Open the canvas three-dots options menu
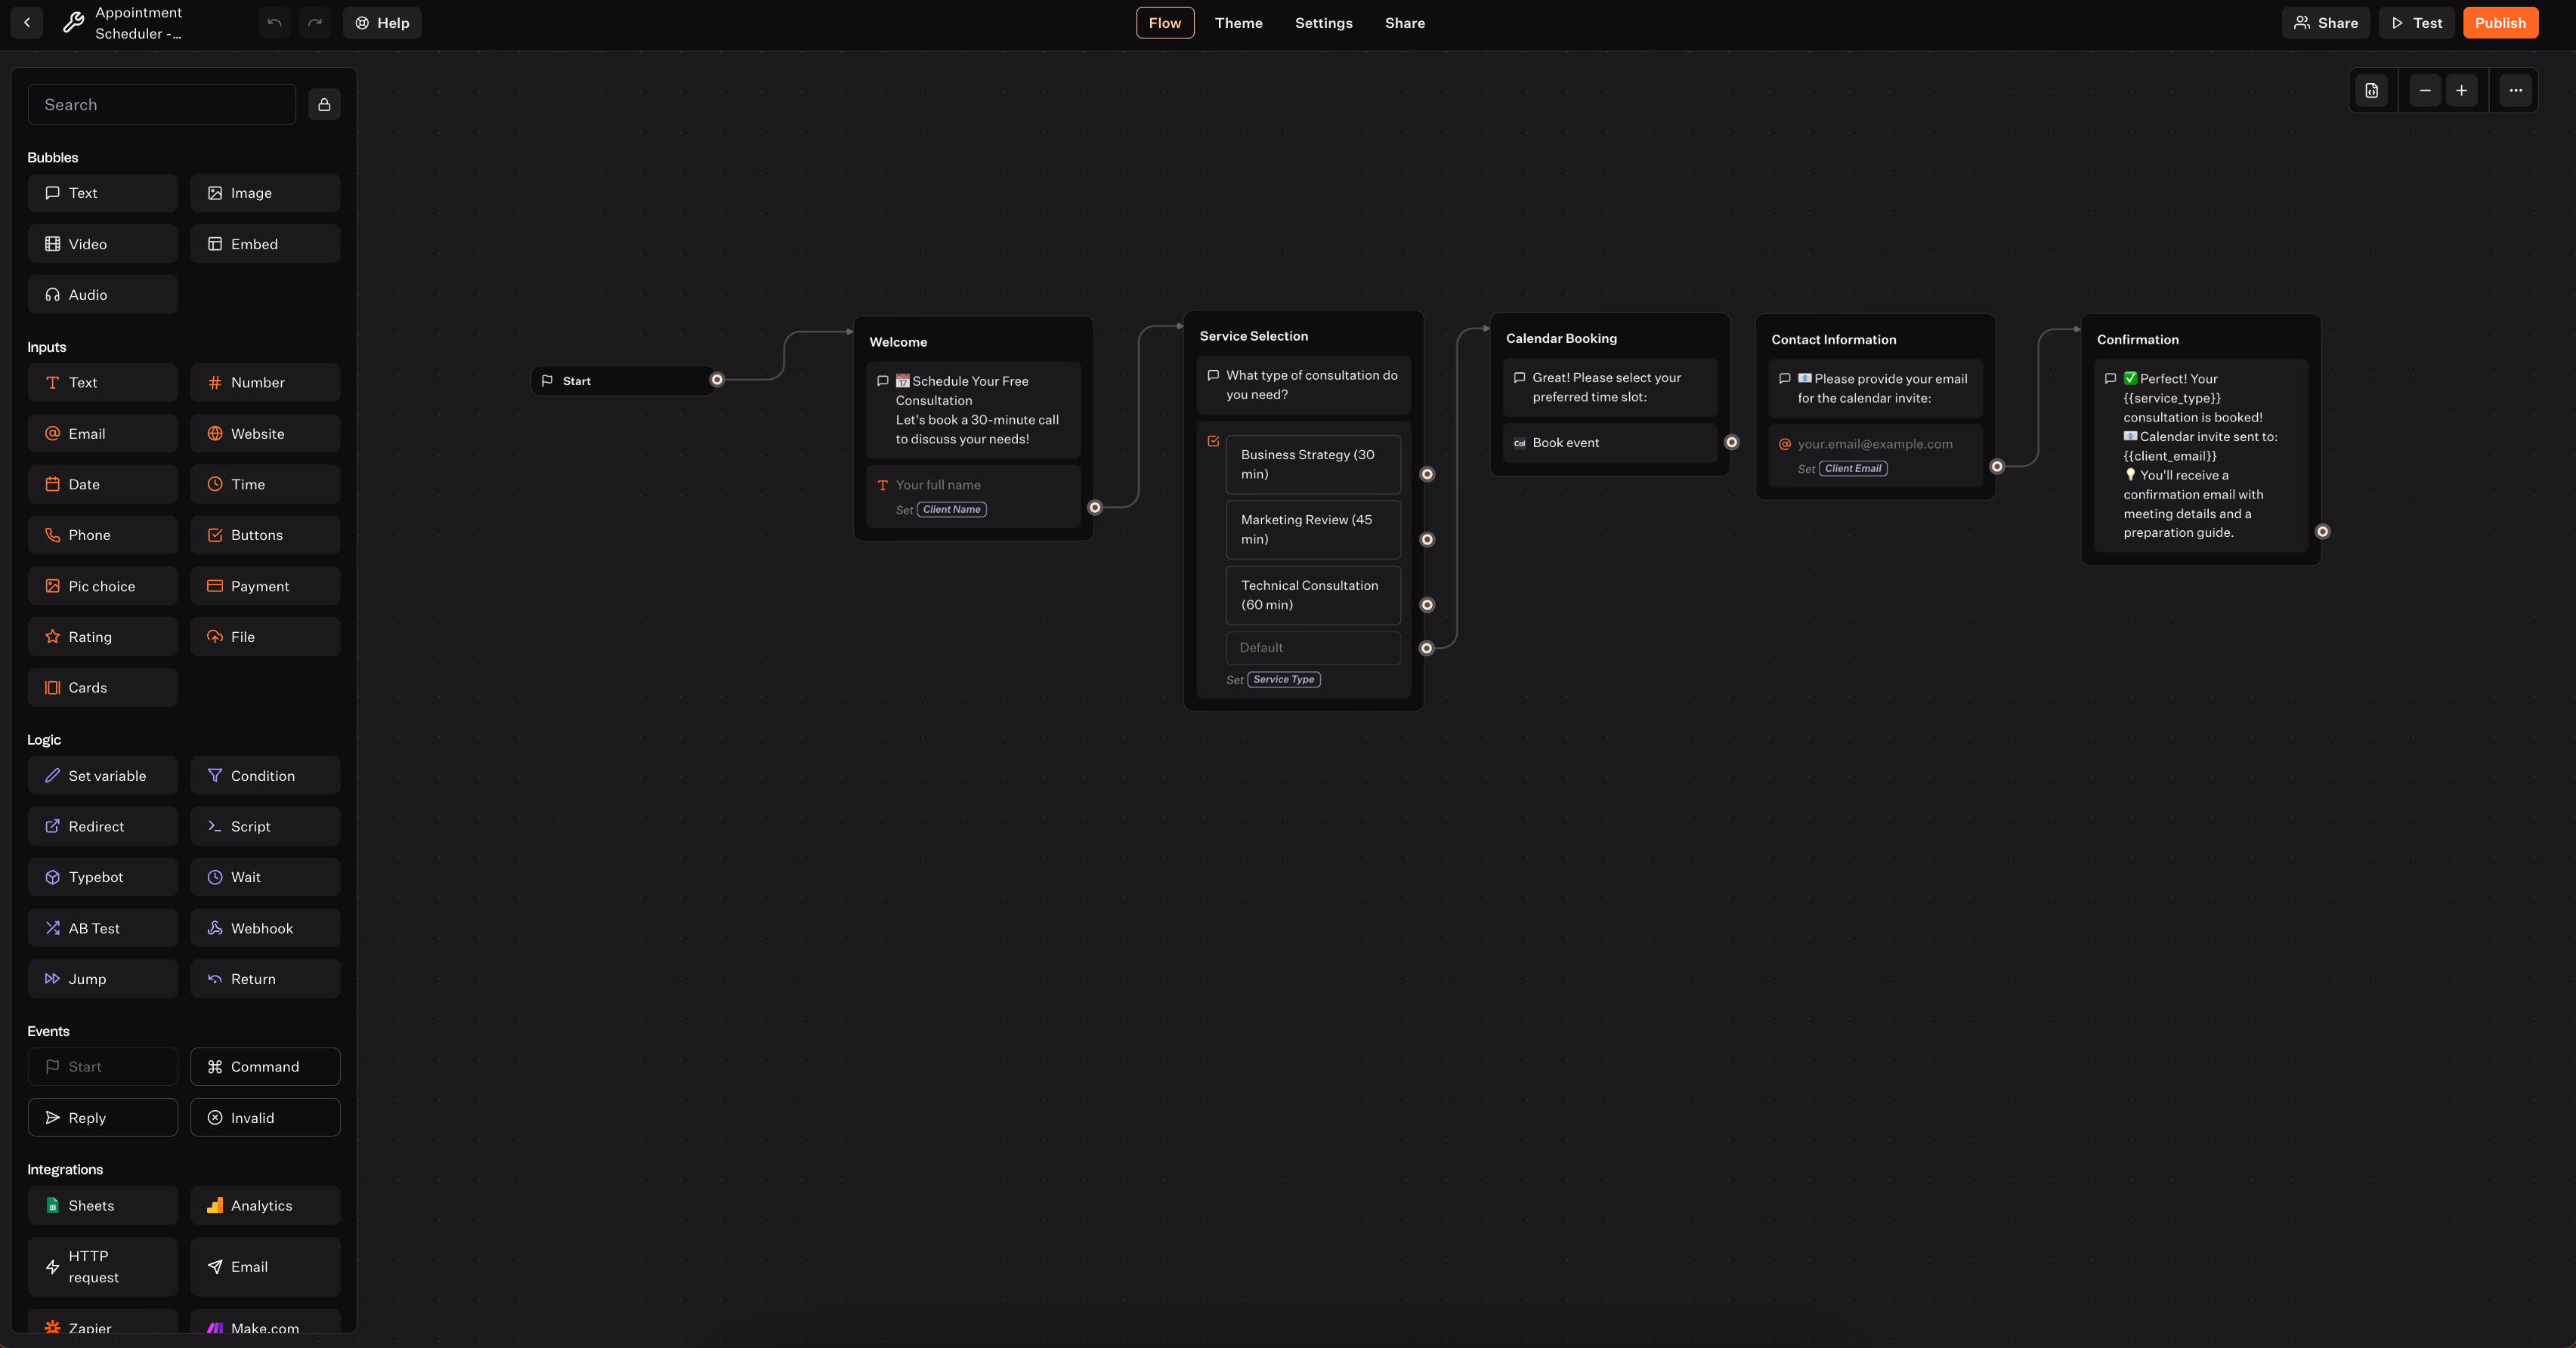 click(x=2516, y=91)
